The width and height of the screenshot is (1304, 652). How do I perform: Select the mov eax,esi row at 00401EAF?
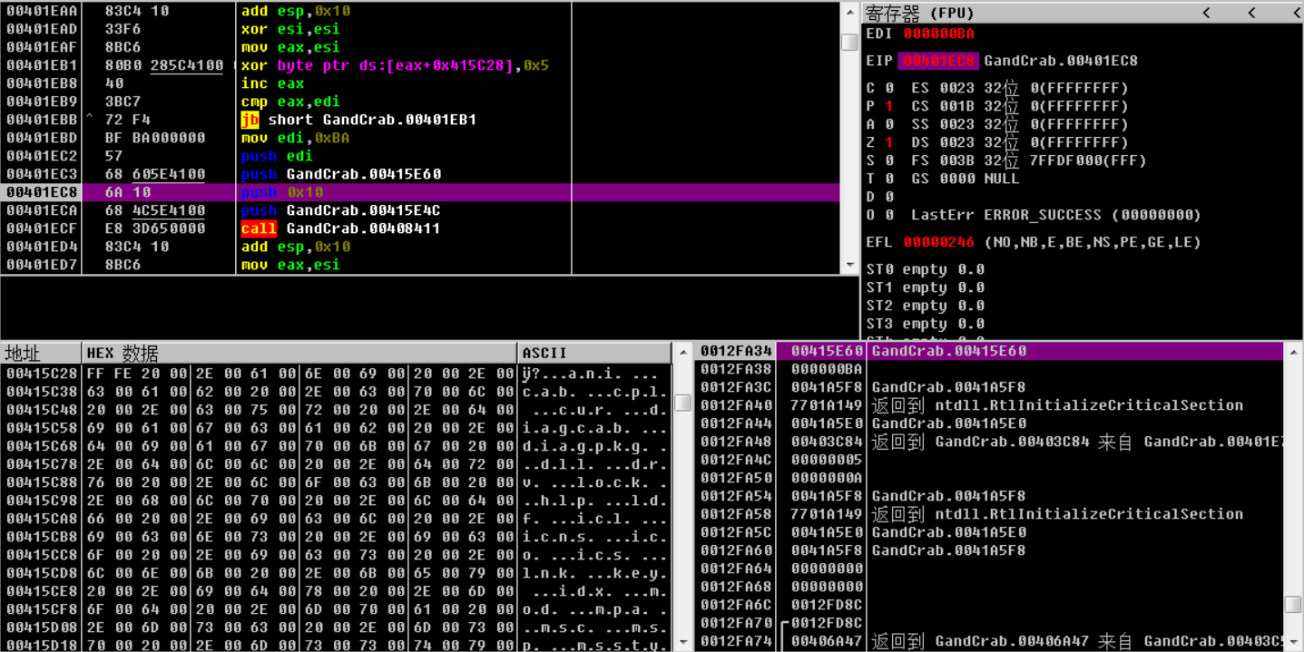tap(420, 47)
